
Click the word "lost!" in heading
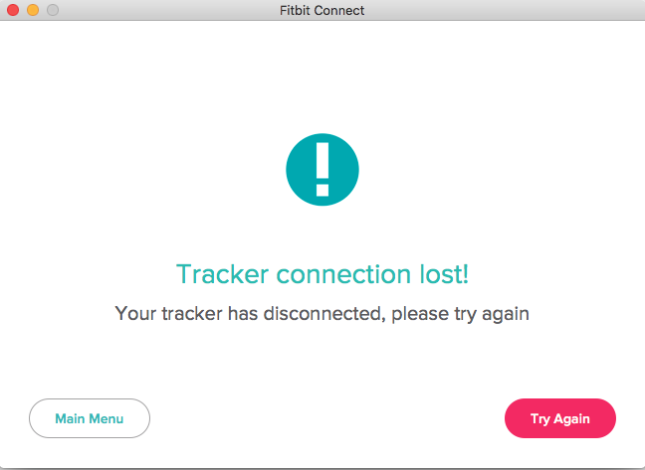coord(444,274)
